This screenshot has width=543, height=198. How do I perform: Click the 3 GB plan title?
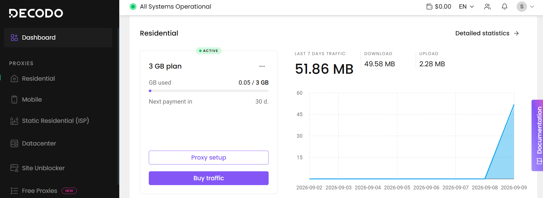click(x=165, y=66)
